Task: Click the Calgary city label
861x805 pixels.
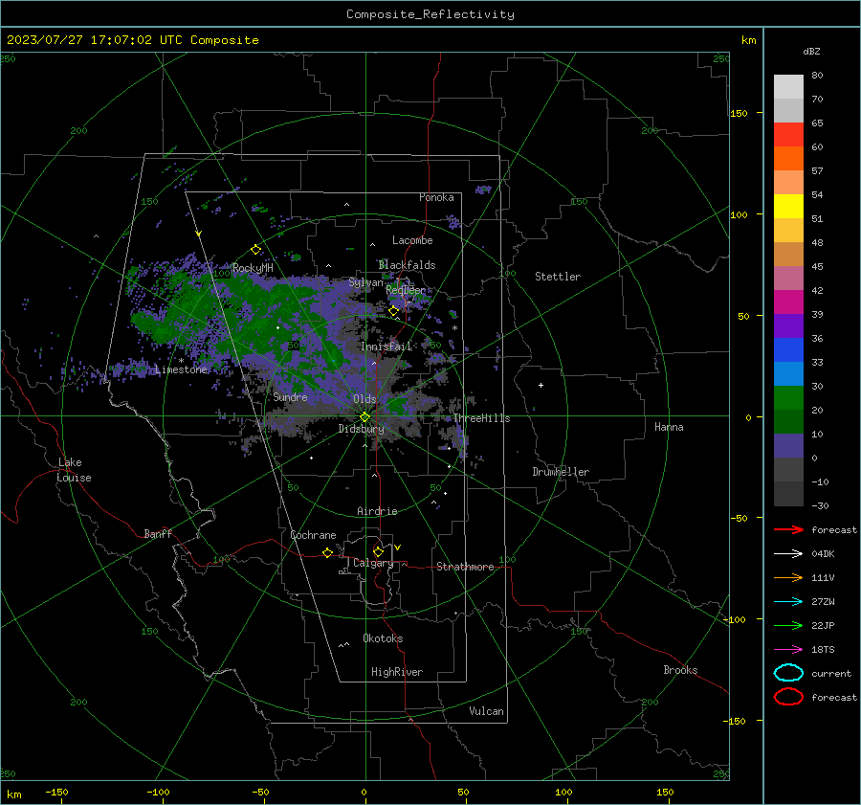Action: 373,563
